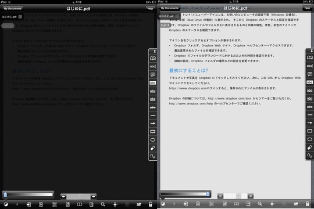Image resolution: width=314 pixels, height=209 pixels.
Task: Select the straight line tool on bright screen
Action: click(310, 115)
